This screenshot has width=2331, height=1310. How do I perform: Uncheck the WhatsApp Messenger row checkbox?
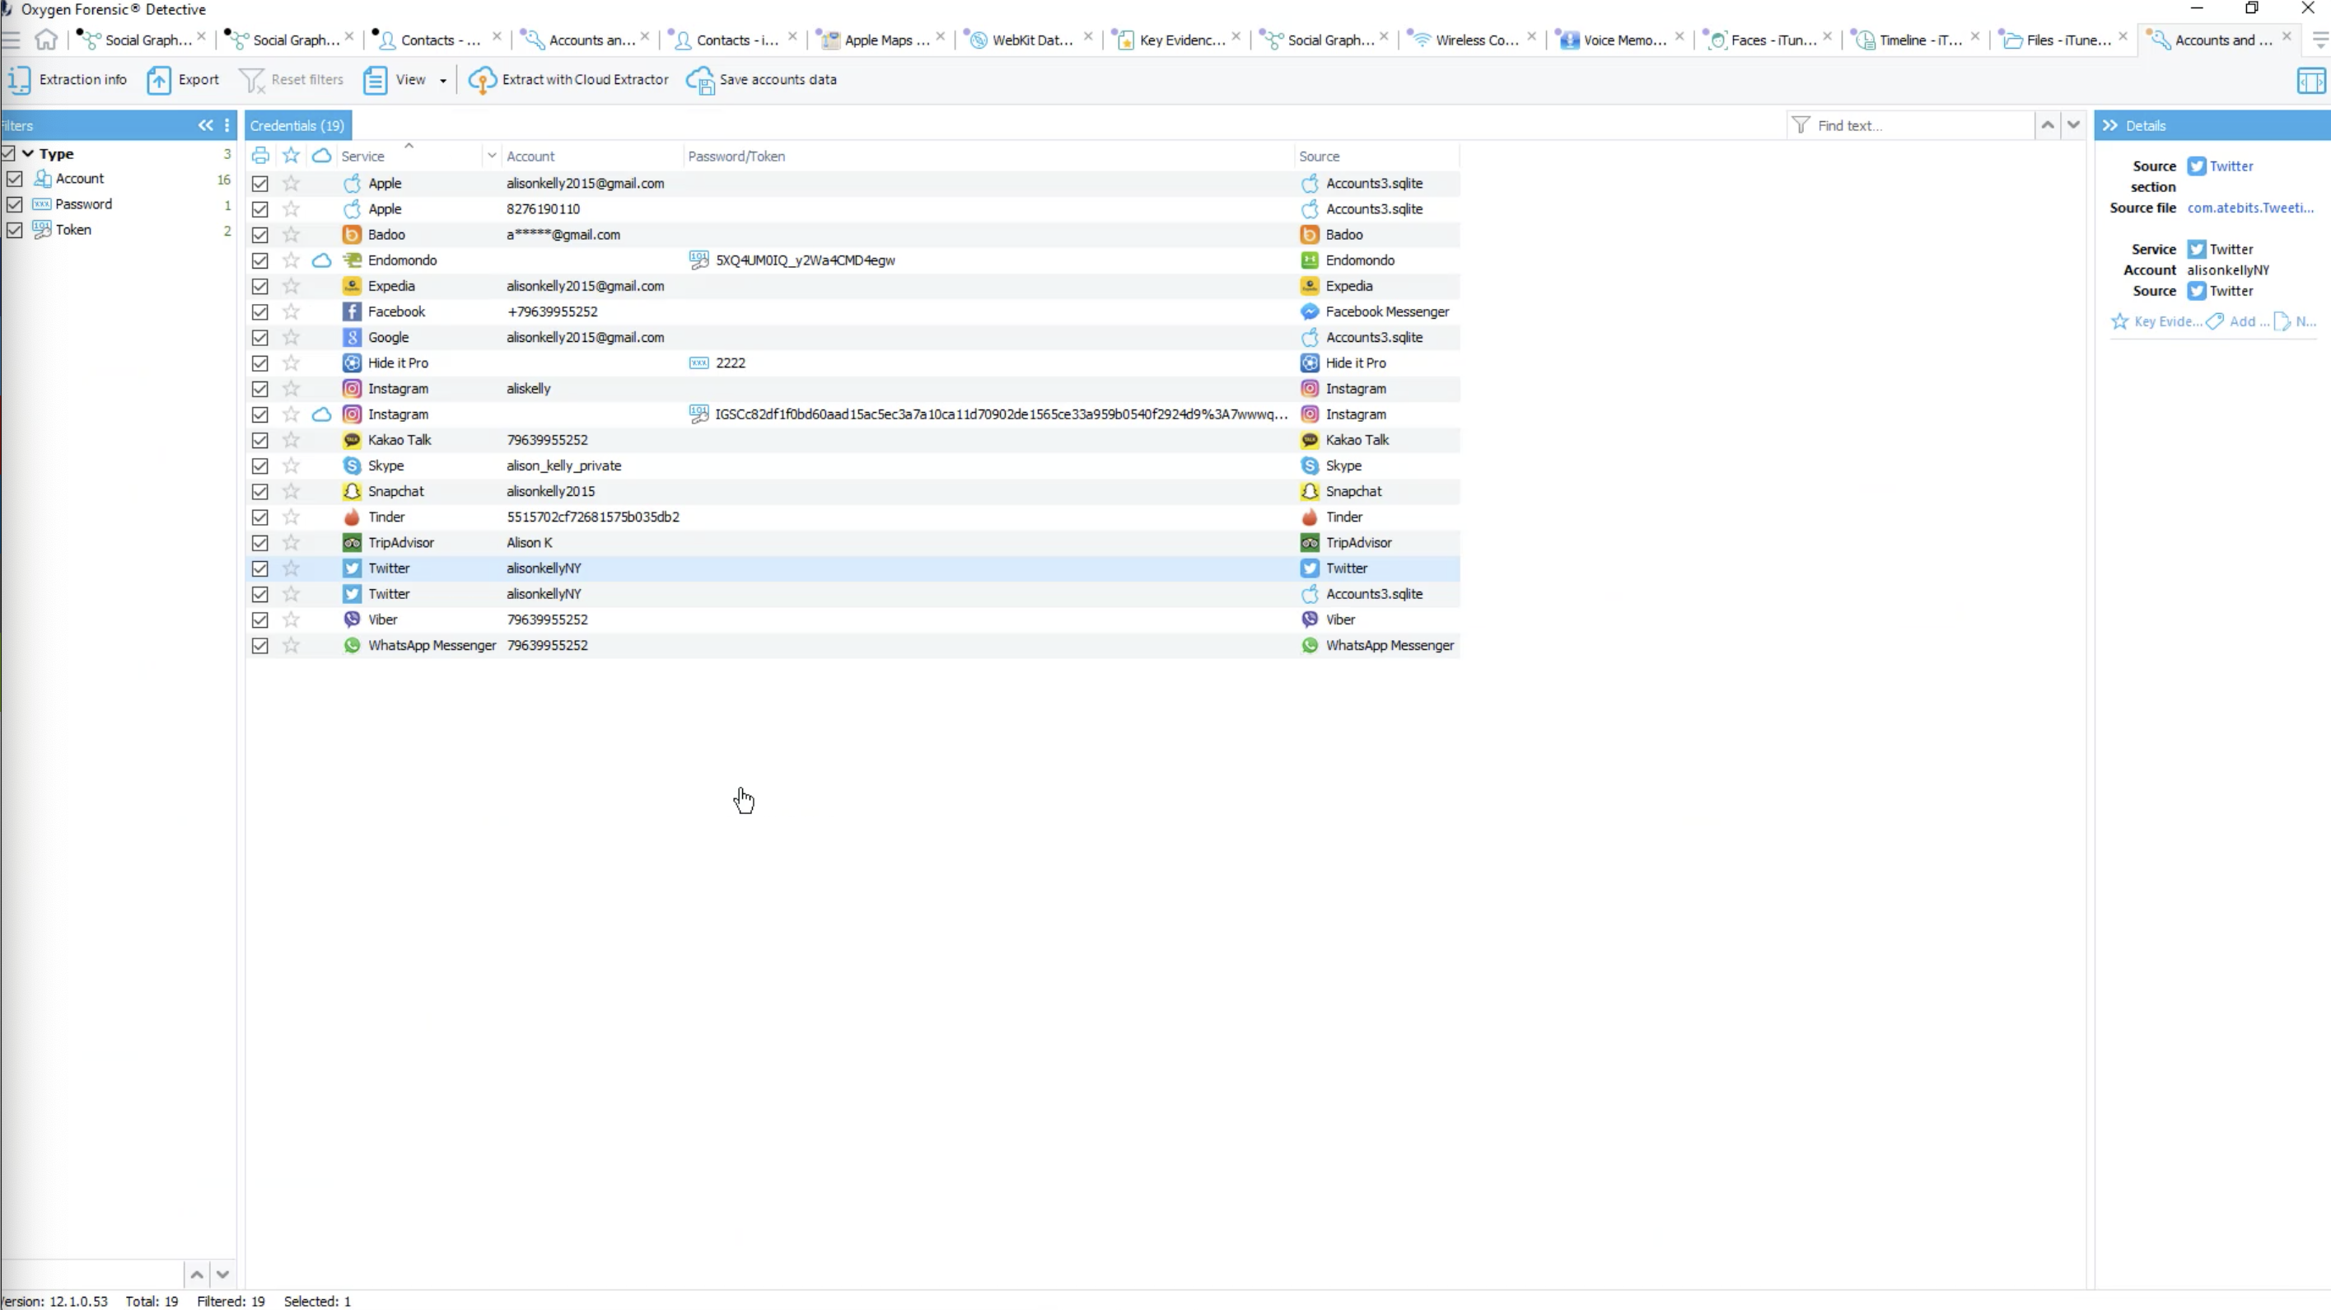click(x=259, y=645)
